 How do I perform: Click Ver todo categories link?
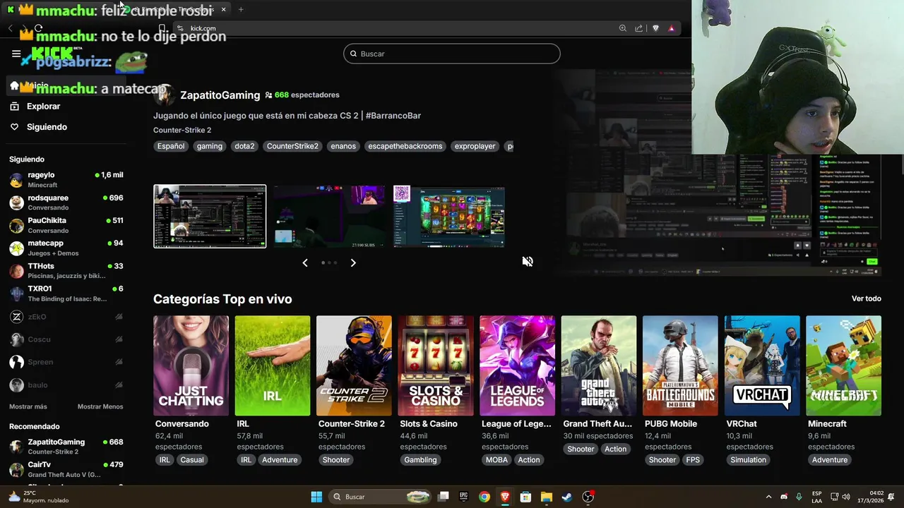click(x=867, y=298)
